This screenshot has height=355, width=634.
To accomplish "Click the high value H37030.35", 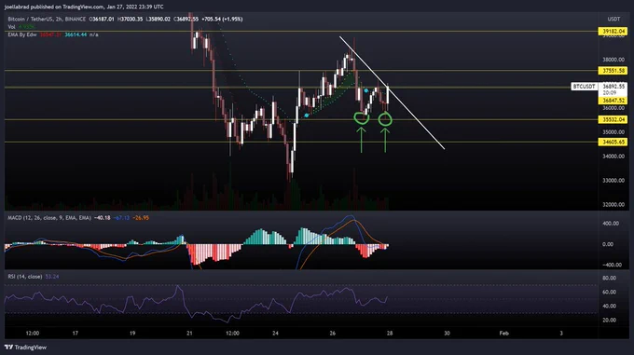I will click(130, 19).
